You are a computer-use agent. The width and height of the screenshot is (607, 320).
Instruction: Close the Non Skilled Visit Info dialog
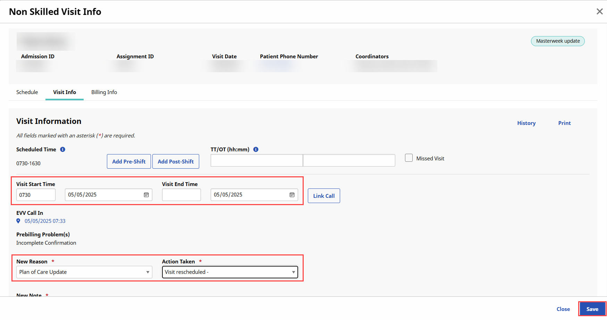pyautogui.click(x=599, y=11)
